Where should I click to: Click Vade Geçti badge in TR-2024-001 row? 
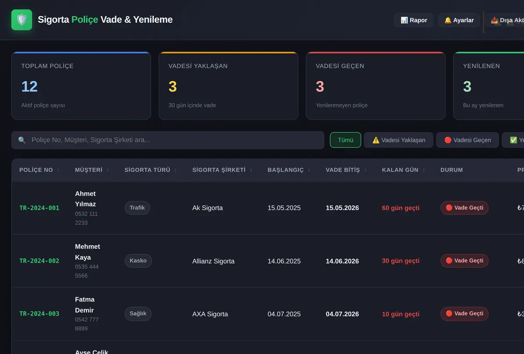[x=464, y=208]
